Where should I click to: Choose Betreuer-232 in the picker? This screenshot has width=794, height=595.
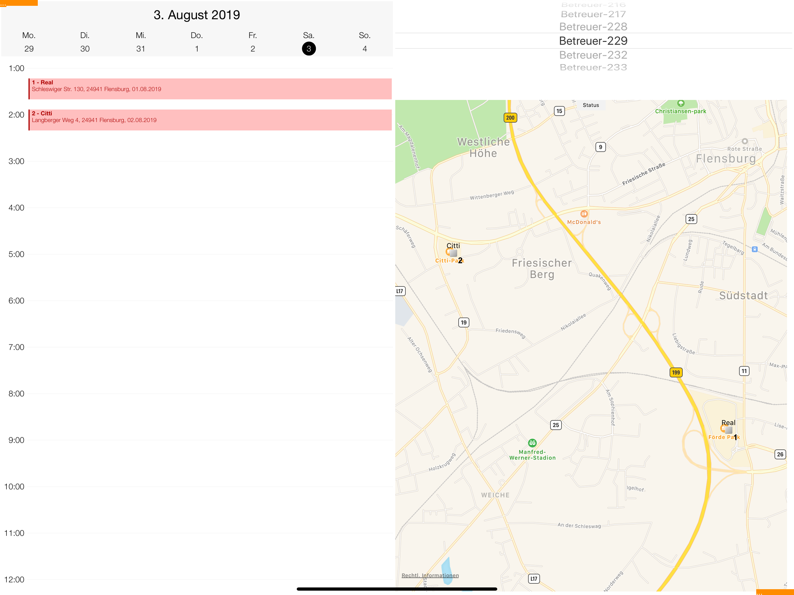[x=593, y=55]
